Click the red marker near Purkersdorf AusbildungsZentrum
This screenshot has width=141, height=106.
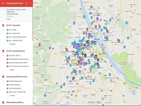coord(39,44)
